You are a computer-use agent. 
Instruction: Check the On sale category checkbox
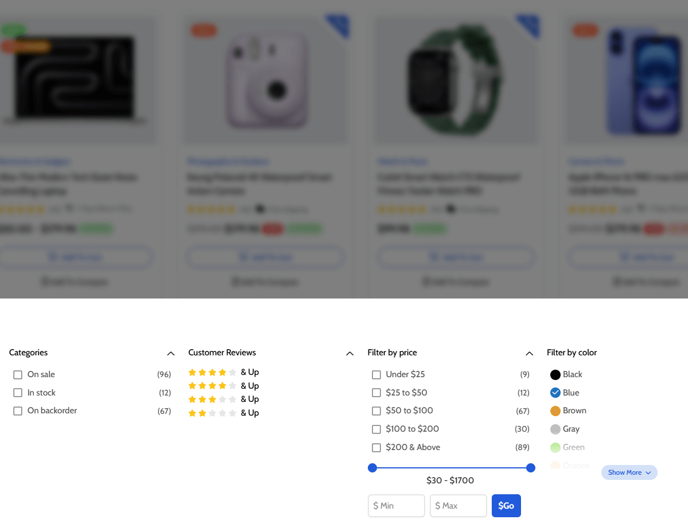[x=18, y=375]
